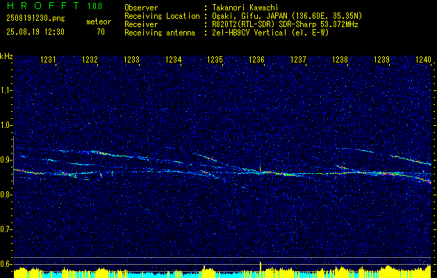Click the HROFFT program title
The width and height of the screenshot is (437, 278).
click(x=44, y=6)
